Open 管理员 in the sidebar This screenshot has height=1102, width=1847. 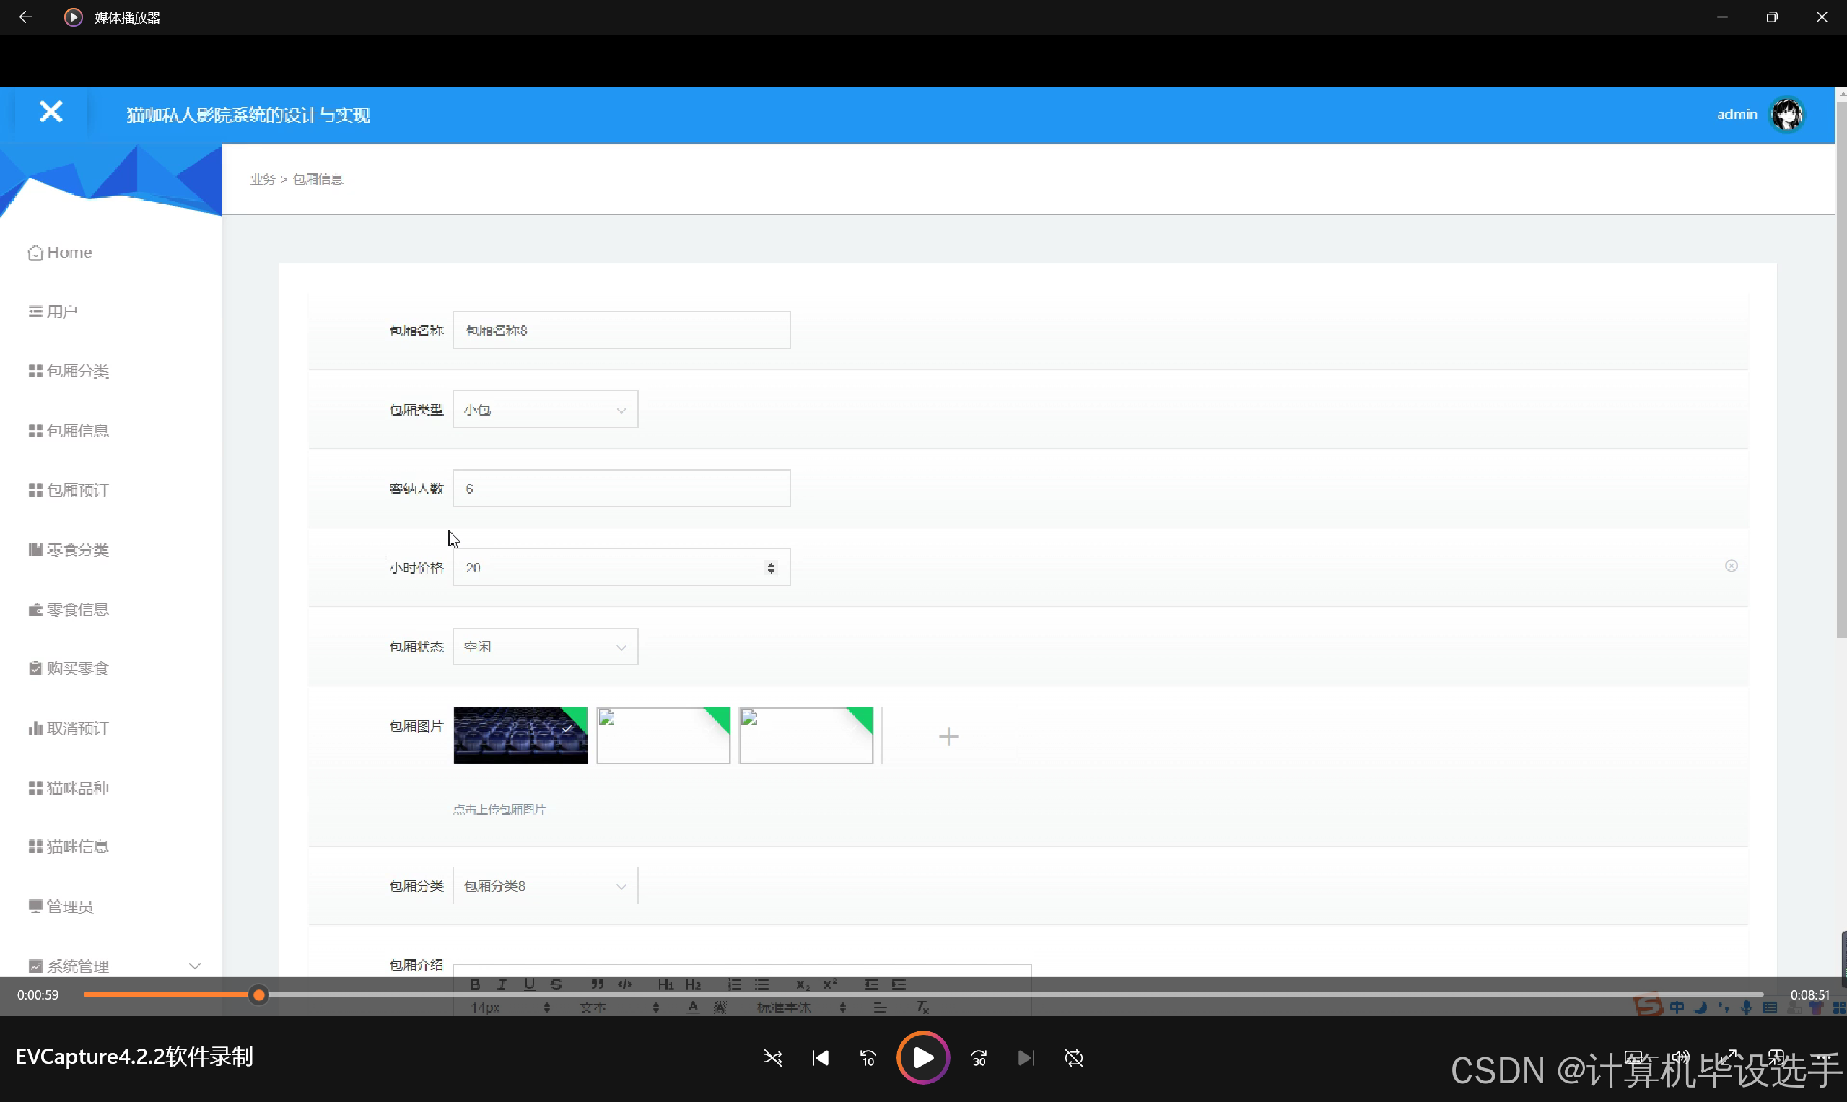tap(61, 906)
